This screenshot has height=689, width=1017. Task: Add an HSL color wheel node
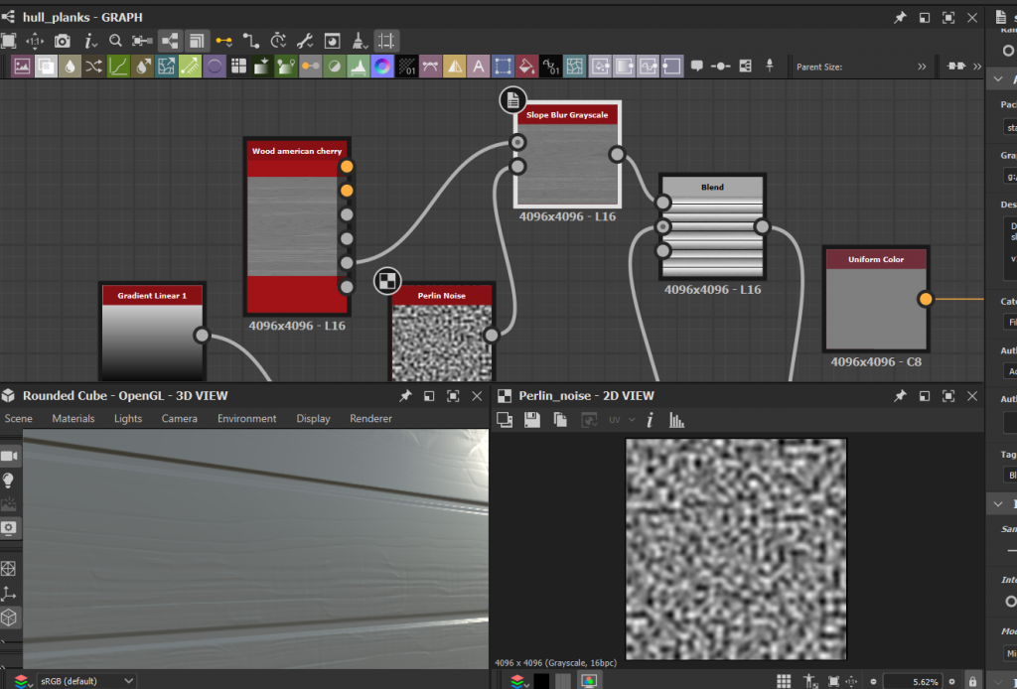click(x=382, y=67)
